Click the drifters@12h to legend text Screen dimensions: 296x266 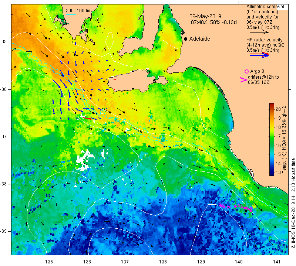click(263, 77)
